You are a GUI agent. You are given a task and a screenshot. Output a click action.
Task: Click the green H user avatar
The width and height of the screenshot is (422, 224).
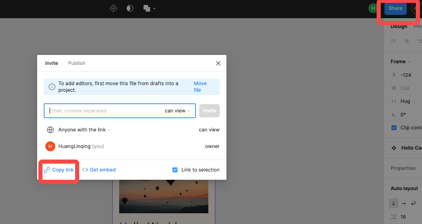point(373,8)
